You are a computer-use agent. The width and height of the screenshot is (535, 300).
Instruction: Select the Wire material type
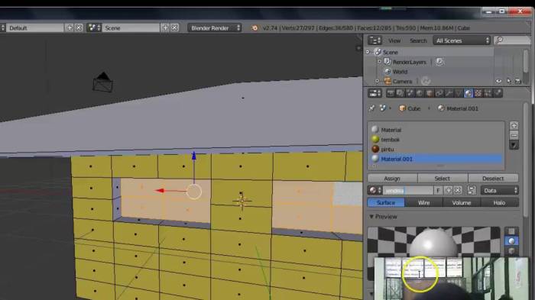423,202
